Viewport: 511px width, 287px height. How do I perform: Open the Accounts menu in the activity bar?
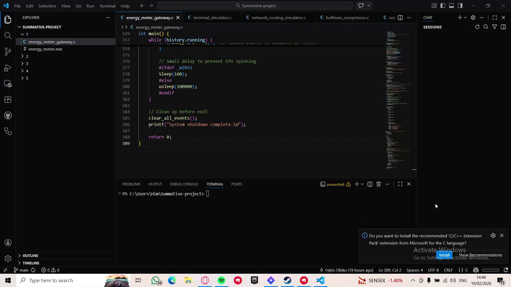(x=8, y=243)
